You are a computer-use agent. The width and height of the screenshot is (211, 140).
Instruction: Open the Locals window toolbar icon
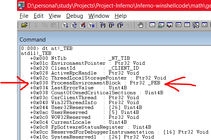click(169, 25)
